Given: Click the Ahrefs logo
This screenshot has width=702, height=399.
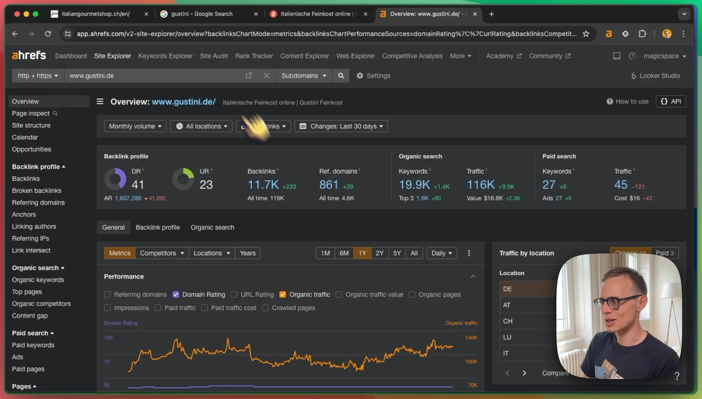Looking at the screenshot, I should click(29, 56).
